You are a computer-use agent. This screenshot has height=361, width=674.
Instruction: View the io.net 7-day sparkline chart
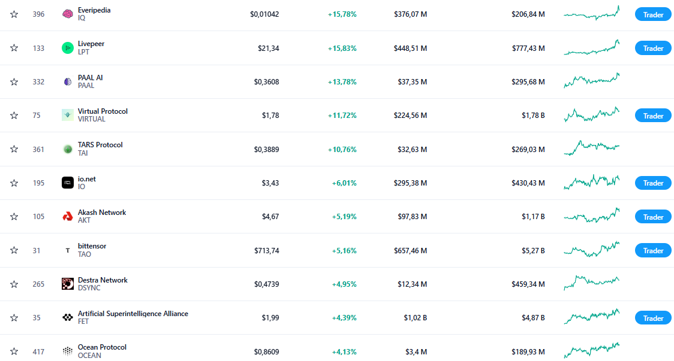[592, 183]
